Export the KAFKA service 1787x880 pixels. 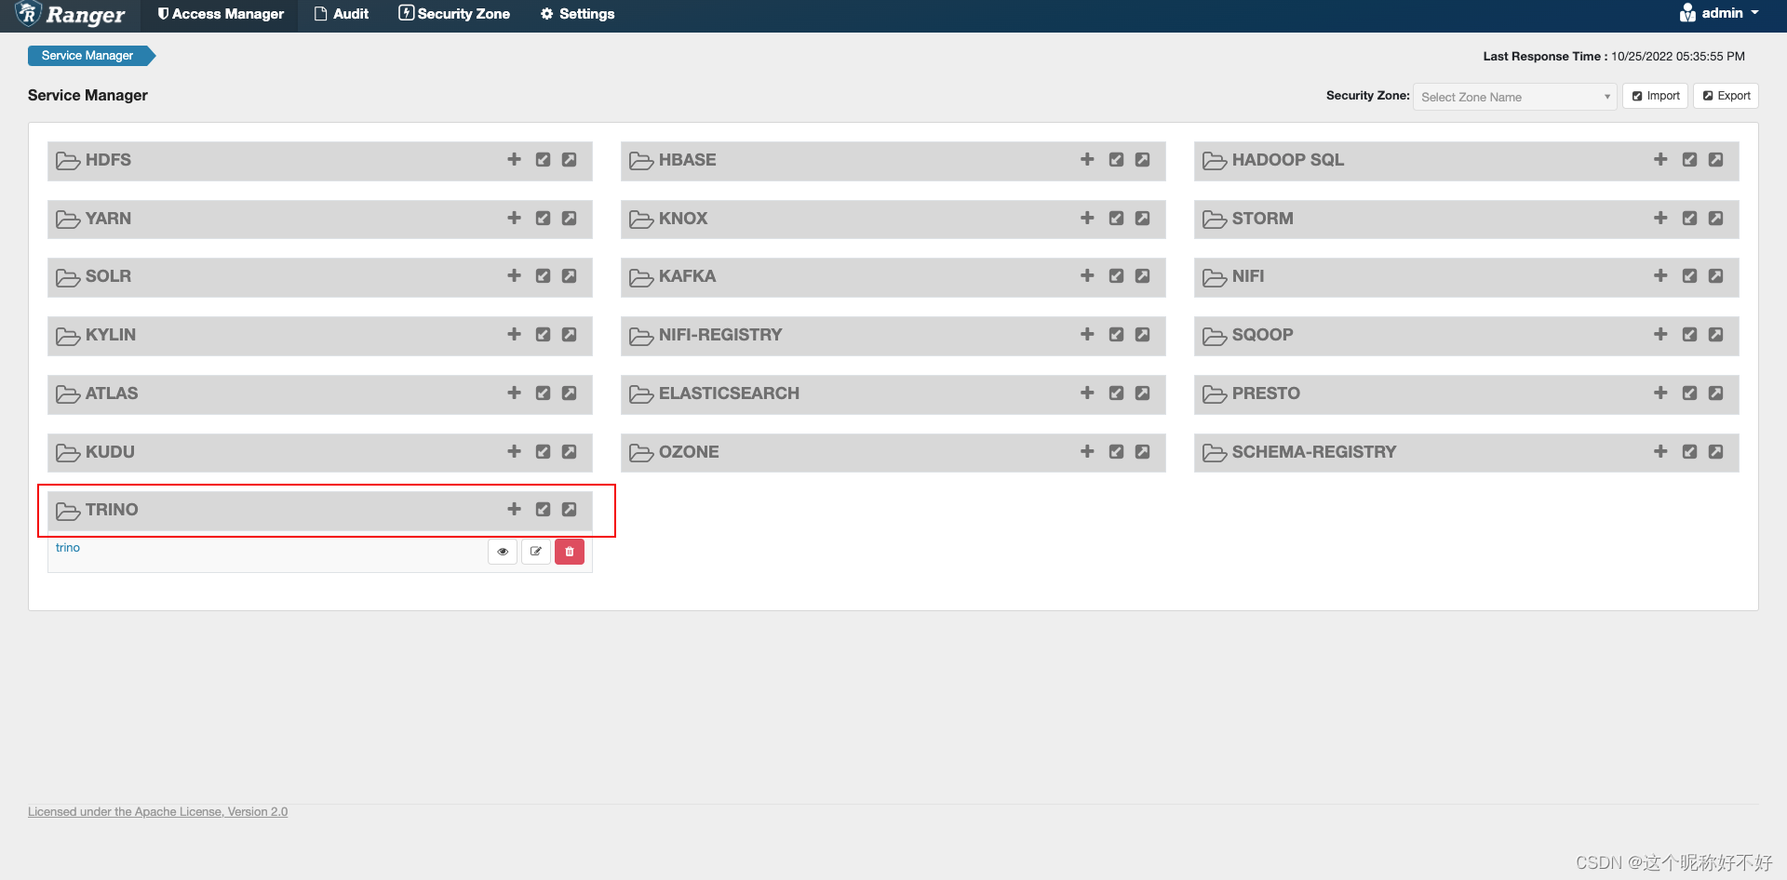pos(1142,275)
